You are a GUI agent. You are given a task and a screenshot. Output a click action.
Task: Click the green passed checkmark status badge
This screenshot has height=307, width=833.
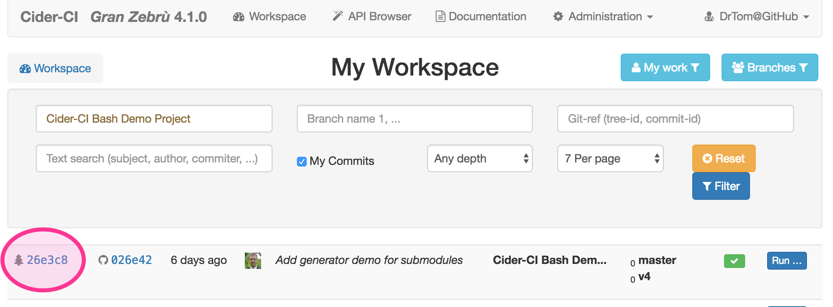735,261
